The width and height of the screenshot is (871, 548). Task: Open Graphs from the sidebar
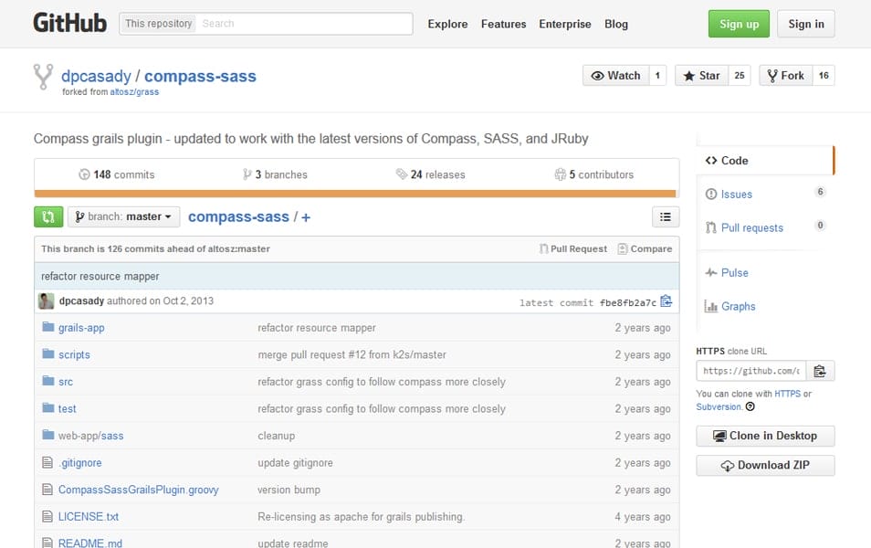coord(738,305)
